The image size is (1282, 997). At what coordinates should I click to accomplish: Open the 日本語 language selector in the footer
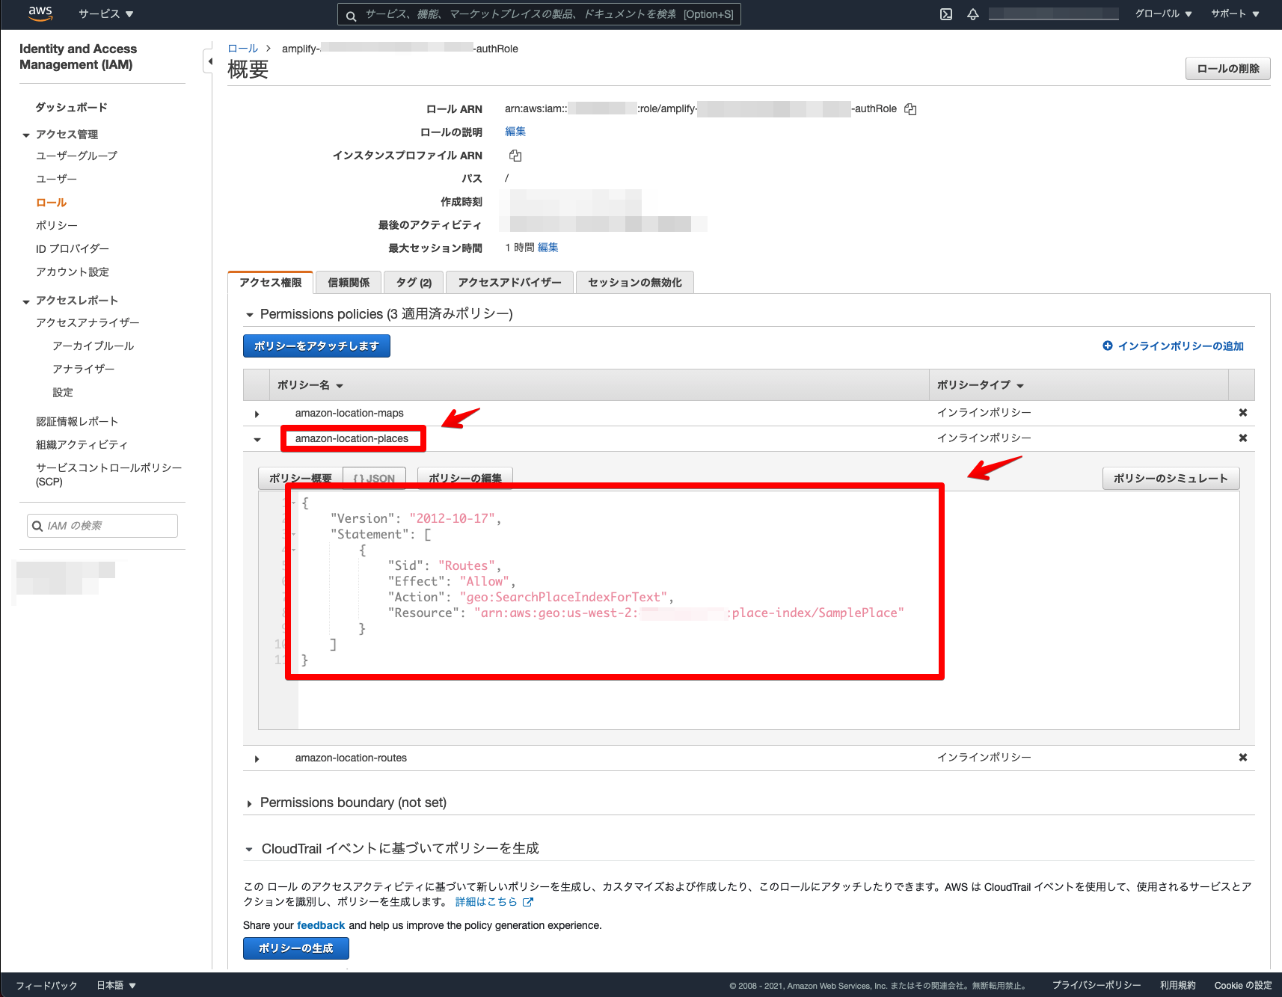(x=115, y=985)
